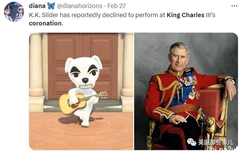The height and width of the screenshot is (153, 241).
Task: Click diana's profile avatar picture
Action: 14,12
